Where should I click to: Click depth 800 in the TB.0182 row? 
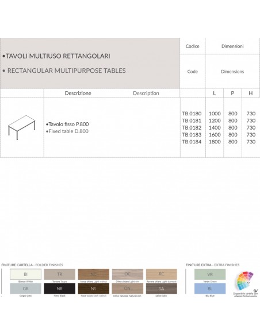[x=233, y=127]
